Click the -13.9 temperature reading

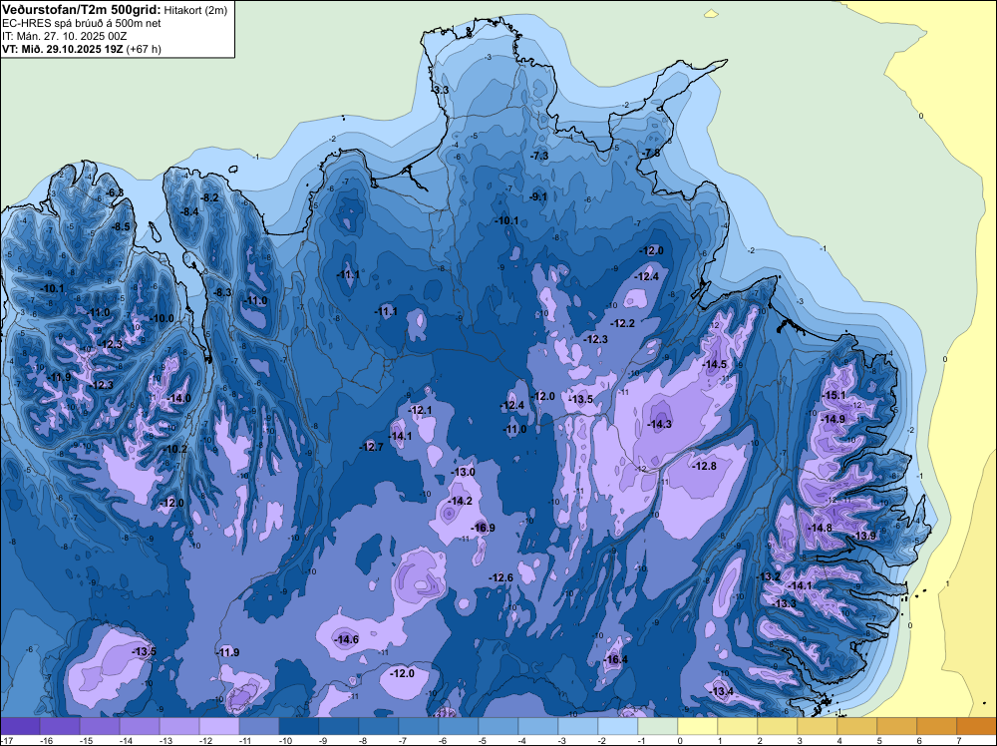tap(863, 536)
